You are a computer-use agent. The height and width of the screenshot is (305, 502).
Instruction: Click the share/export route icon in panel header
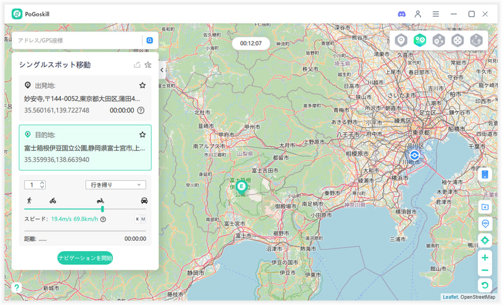pyautogui.click(x=137, y=65)
